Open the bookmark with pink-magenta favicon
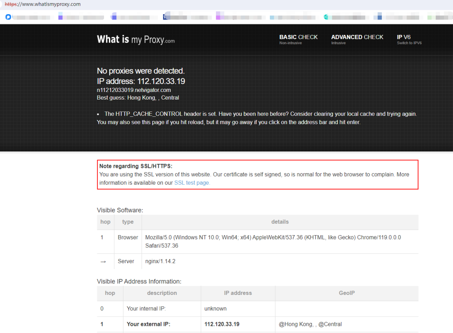 coord(218,17)
